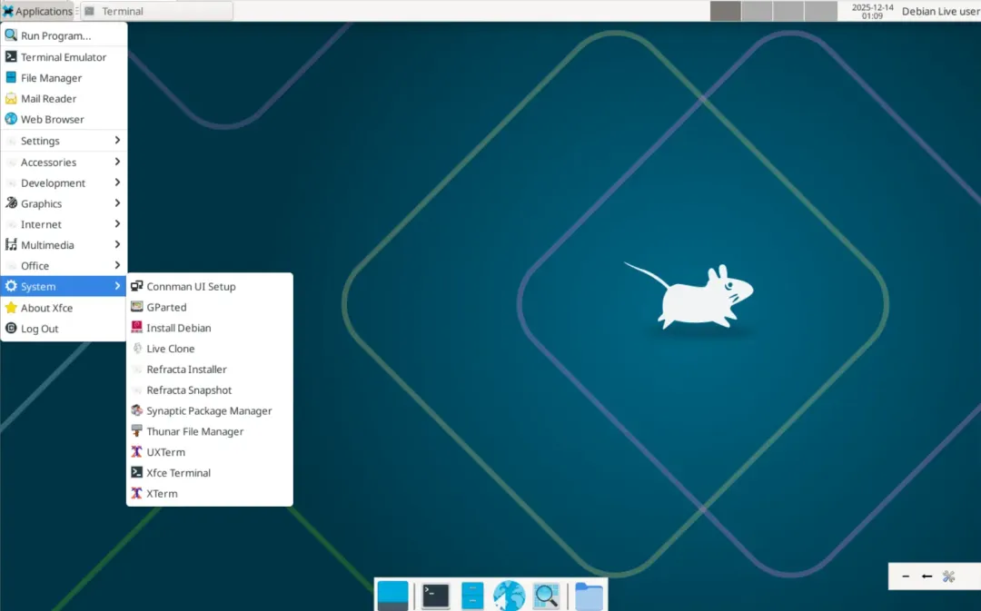Switch to the first workspace in pager
Screen dimensions: 981x611
[726, 11]
